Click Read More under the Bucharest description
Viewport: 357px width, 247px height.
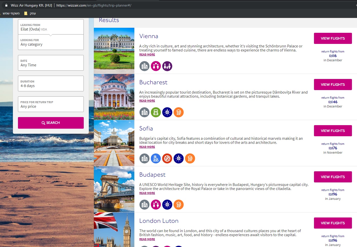tap(147, 101)
